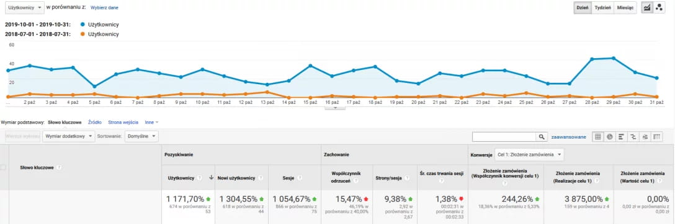Click help icon under Śr. czas trwania sesji
This screenshot has width=675, height=224.
[x=441, y=181]
